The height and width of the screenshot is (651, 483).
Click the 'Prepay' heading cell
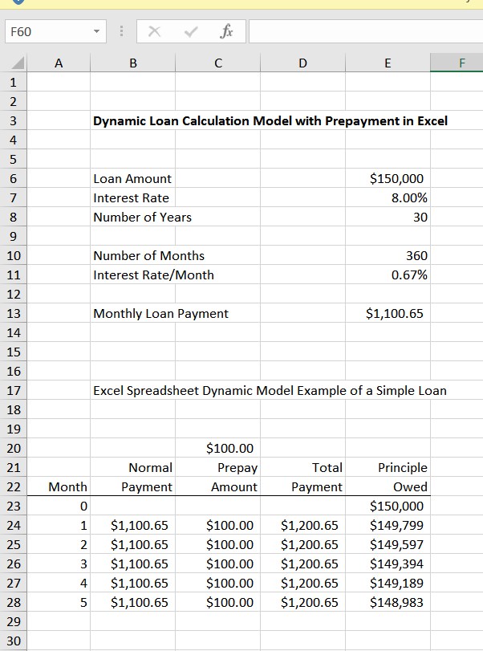pos(218,467)
